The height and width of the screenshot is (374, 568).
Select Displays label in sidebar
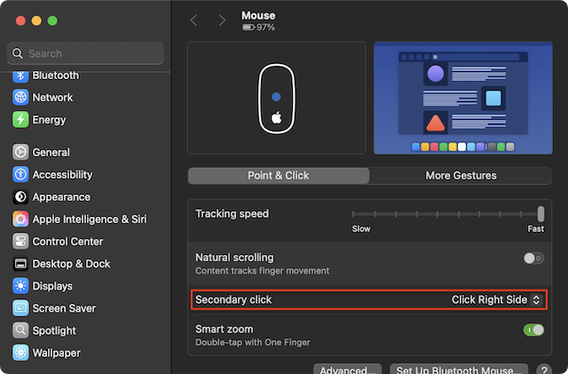(52, 286)
